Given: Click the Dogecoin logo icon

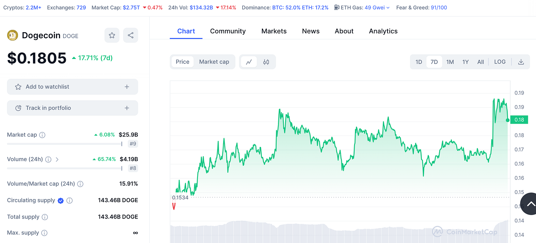Looking at the screenshot, I should [13, 36].
